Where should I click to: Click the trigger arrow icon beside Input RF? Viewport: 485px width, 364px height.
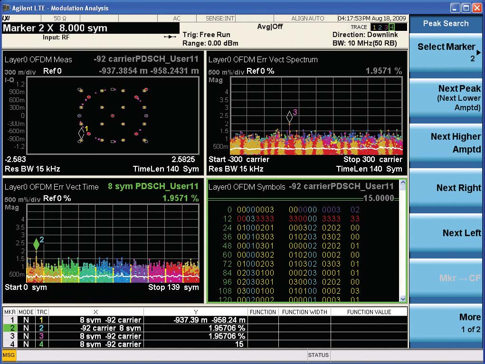point(170,37)
